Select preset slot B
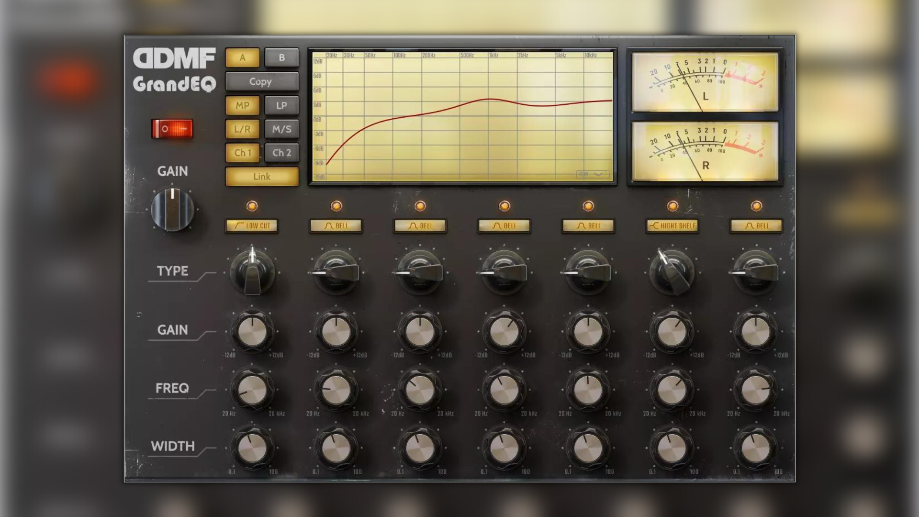This screenshot has height=517, width=919. (x=281, y=57)
